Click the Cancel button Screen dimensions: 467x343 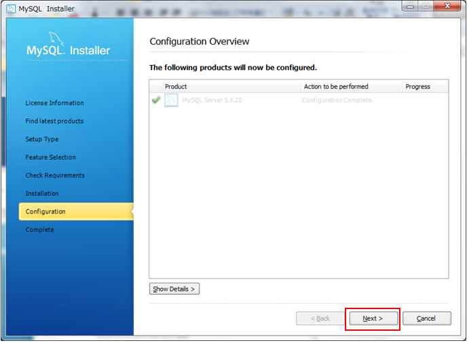click(x=426, y=319)
